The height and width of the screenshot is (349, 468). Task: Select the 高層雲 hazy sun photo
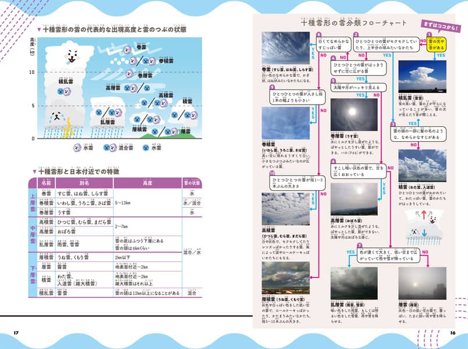pyautogui.click(x=354, y=199)
